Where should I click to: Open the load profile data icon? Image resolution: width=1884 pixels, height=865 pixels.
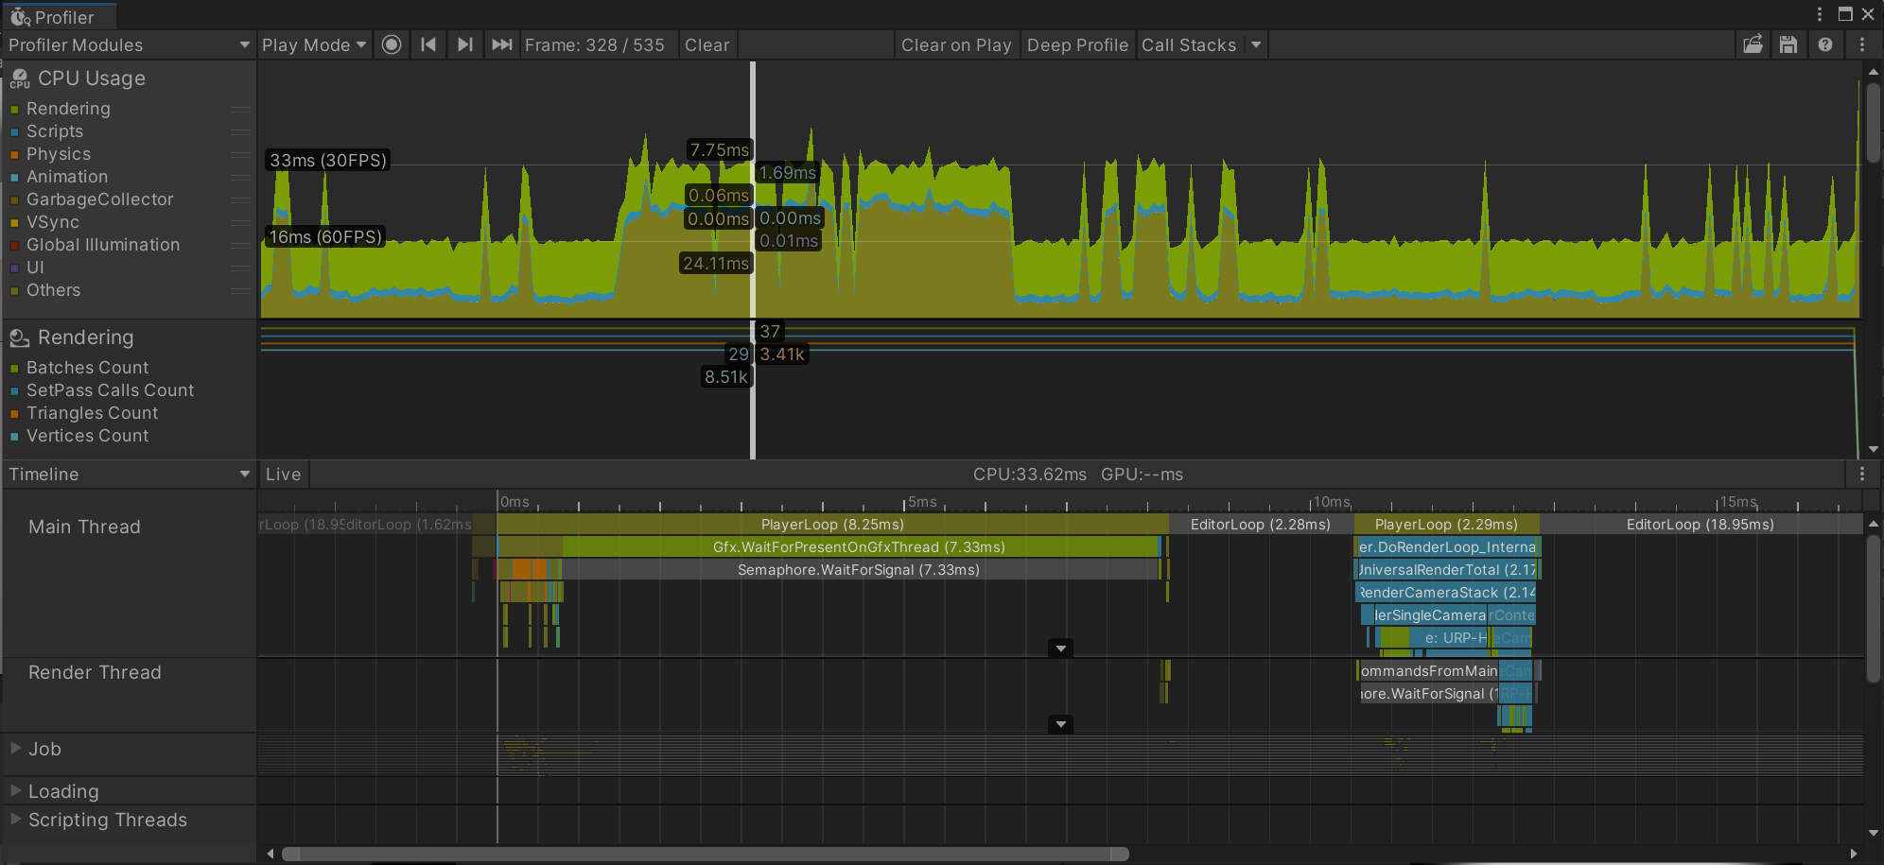click(x=1753, y=44)
